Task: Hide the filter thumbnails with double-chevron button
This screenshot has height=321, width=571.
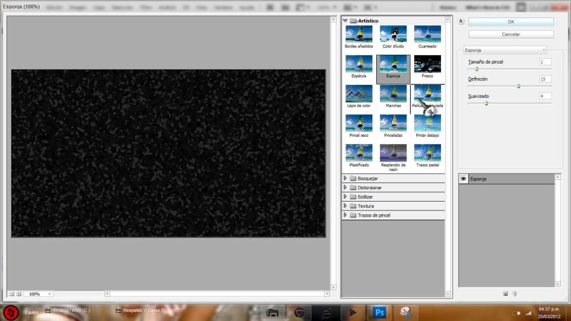Action: point(460,22)
